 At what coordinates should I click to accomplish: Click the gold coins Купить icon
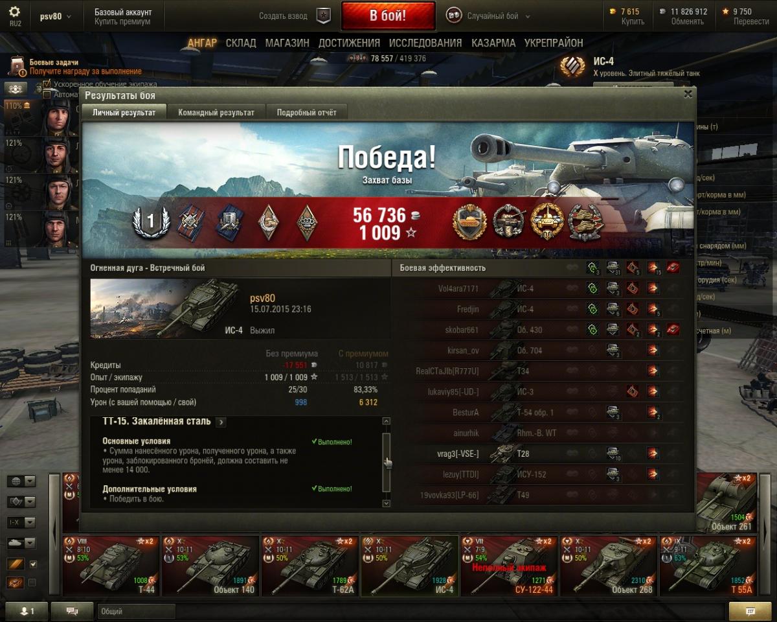614,12
